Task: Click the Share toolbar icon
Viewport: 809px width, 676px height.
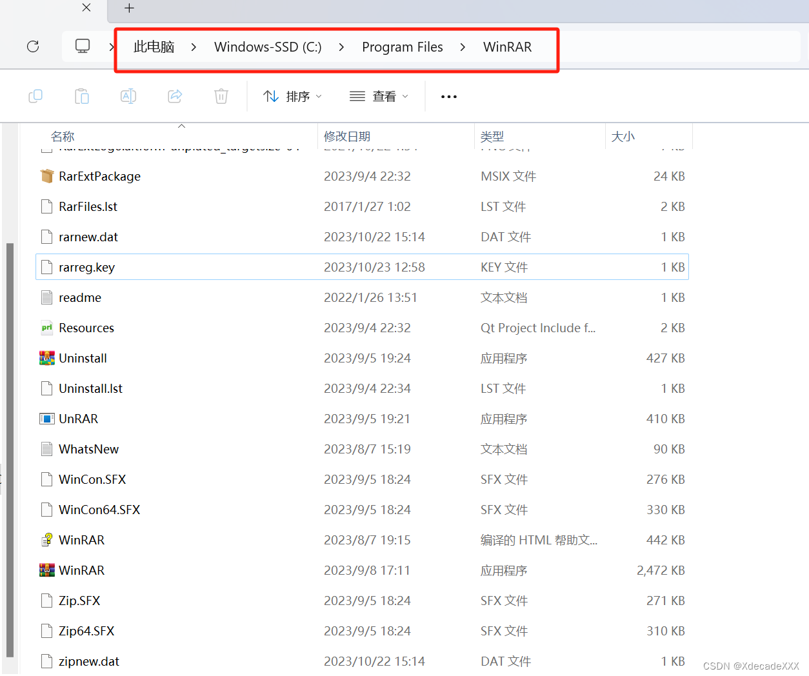Action: [175, 96]
